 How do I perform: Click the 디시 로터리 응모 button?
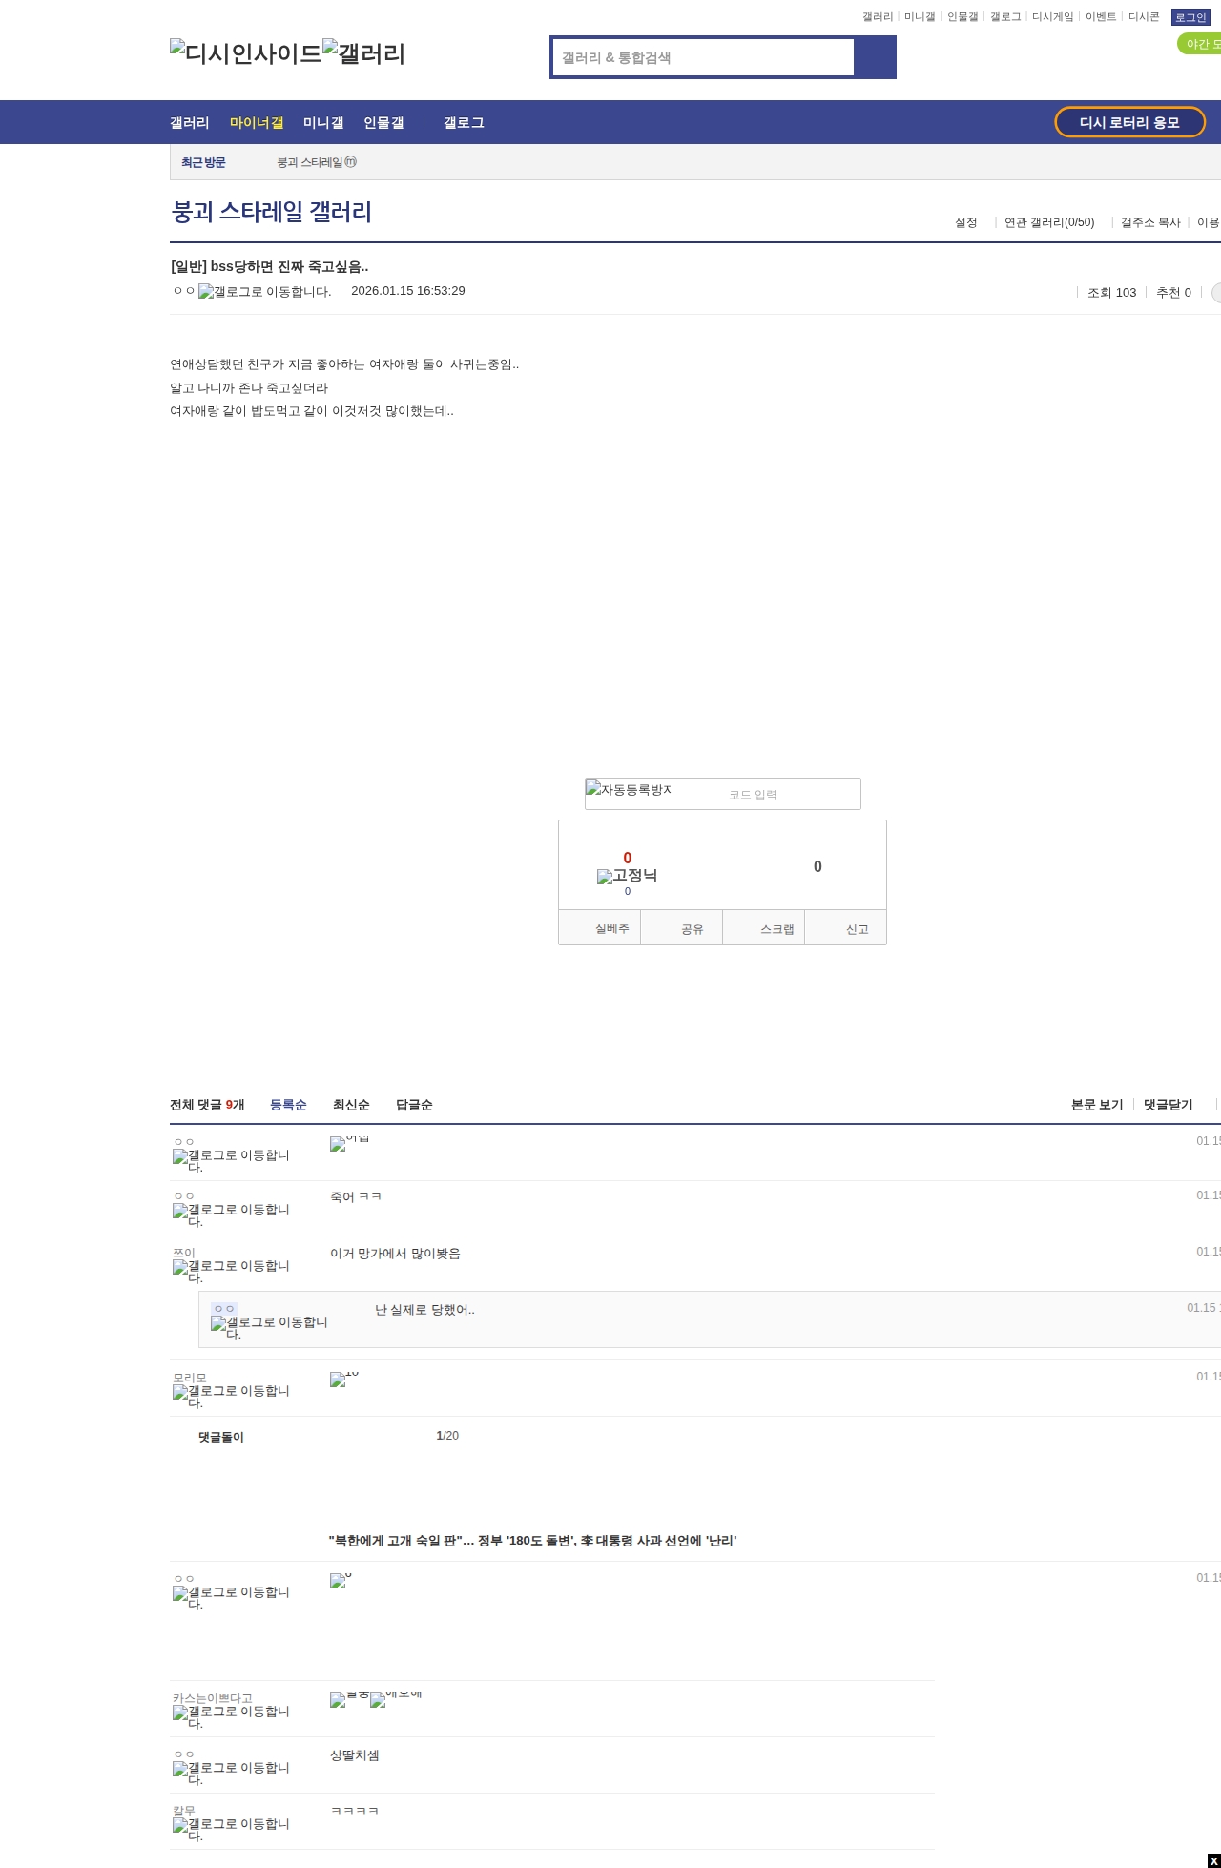1129,122
